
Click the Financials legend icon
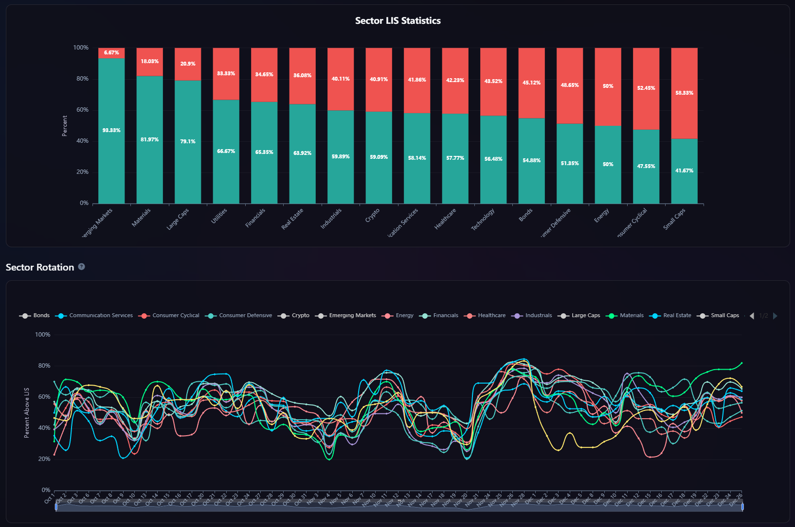[425, 316]
